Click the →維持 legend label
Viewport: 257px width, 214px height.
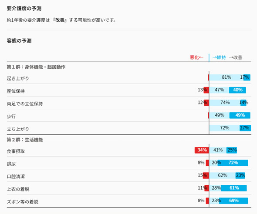219,57
